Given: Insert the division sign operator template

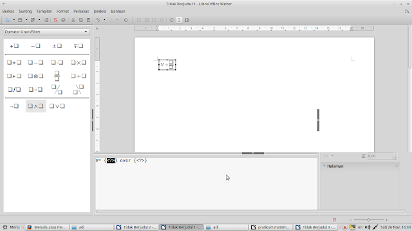Looking at the screenshot, I should pyautogui.click(x=79, y=76).
